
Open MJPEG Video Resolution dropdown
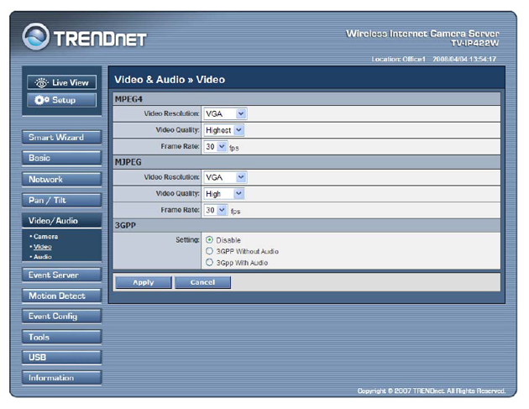coord(225,177)
